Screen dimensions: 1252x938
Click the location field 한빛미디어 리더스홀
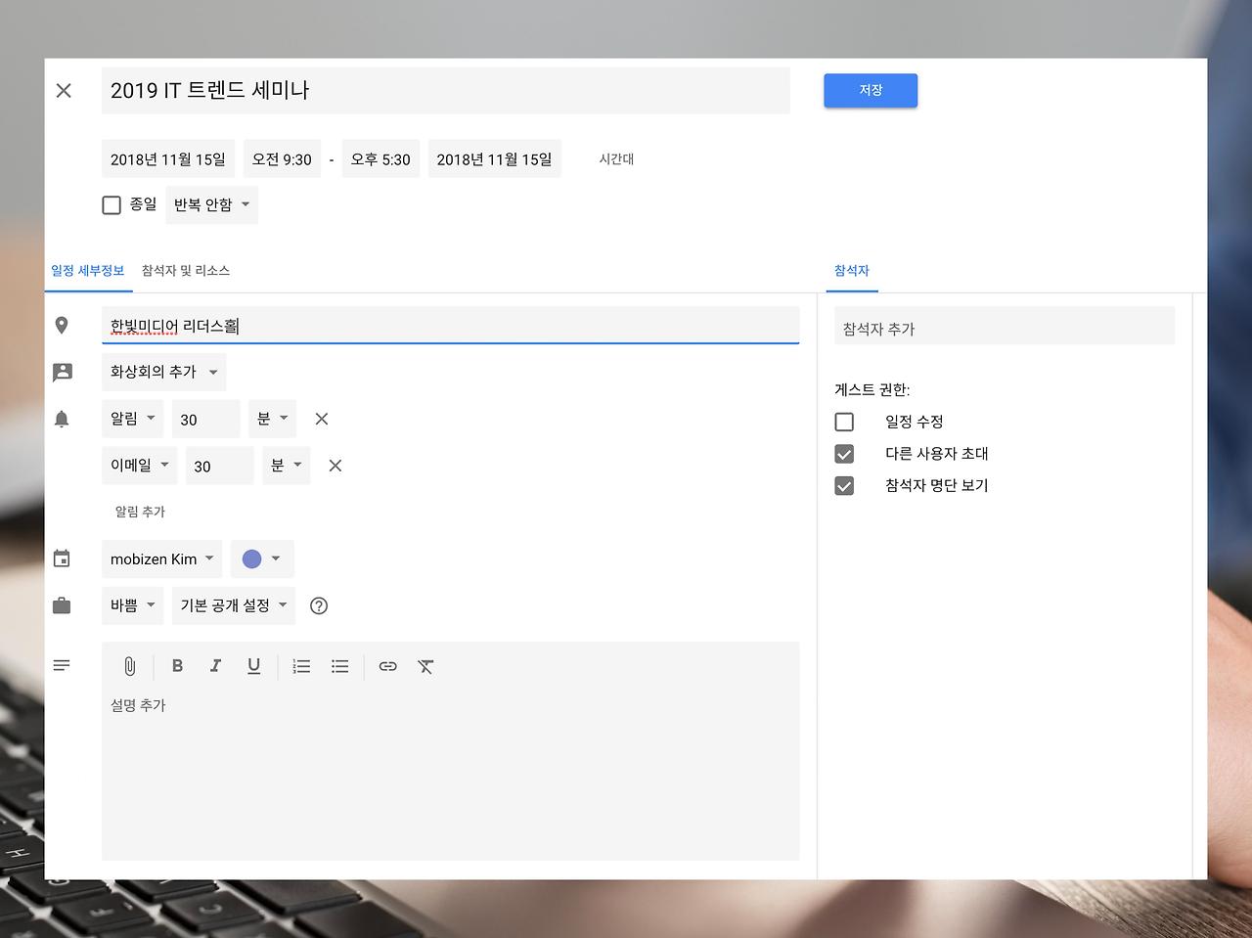coord(450,326)
